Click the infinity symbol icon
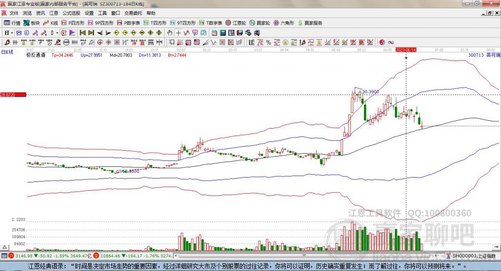The image size is (501, 271). point(391,42)
